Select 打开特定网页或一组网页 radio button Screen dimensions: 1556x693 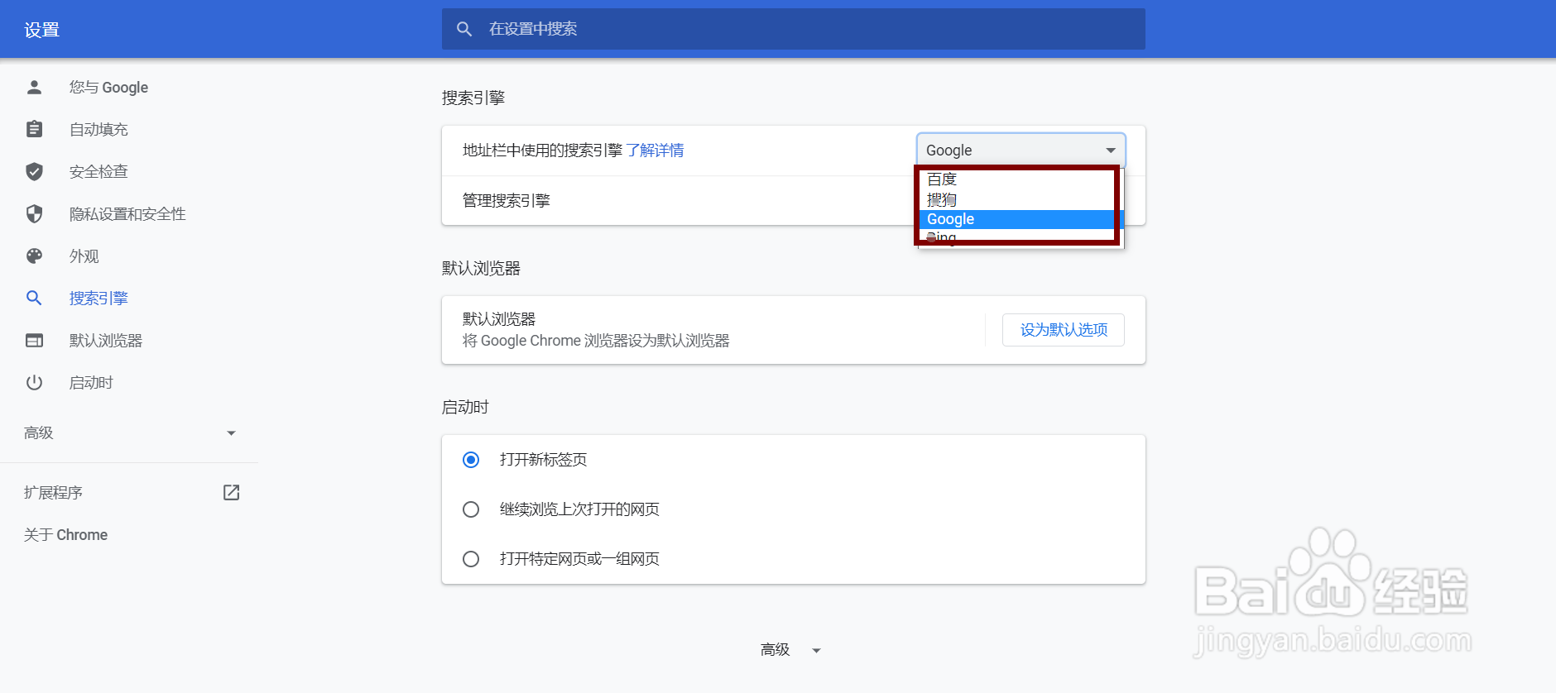(471, 559)
